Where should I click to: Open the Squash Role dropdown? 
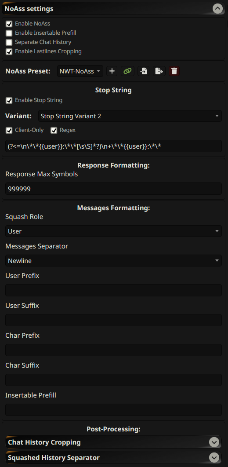(x=113, y=231)
